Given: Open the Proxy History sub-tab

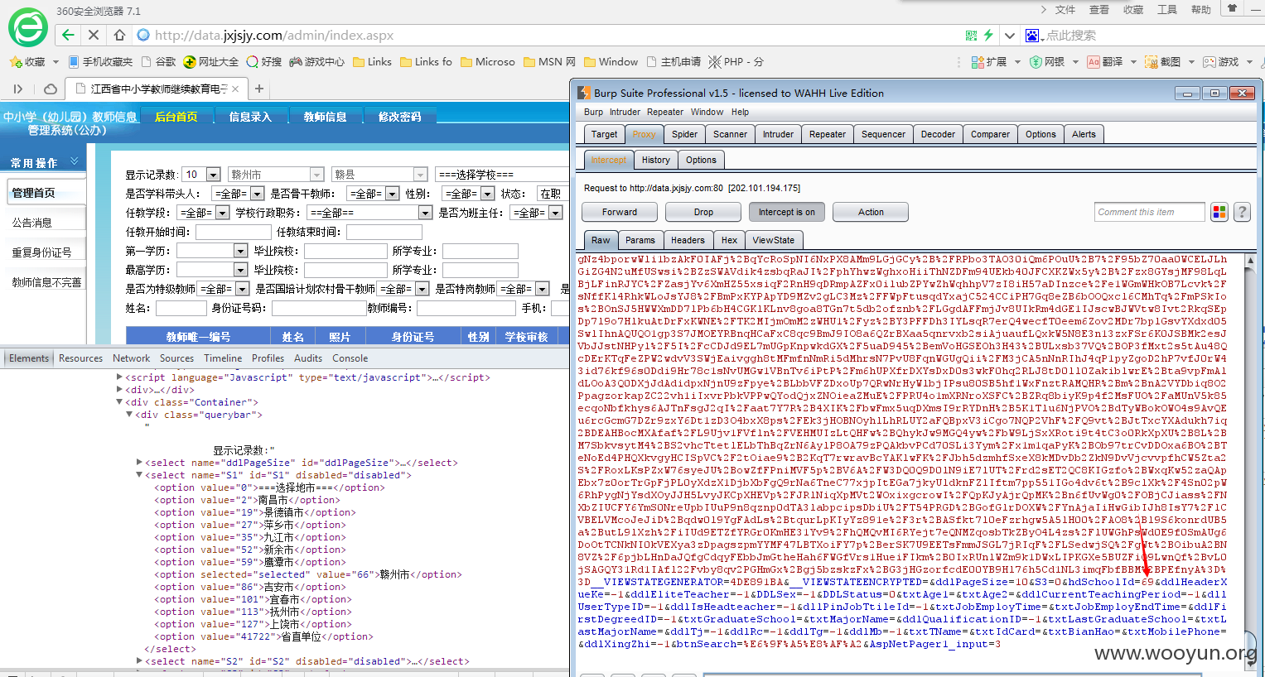Looking at the screenshot, I should click(x=655, y=160).
